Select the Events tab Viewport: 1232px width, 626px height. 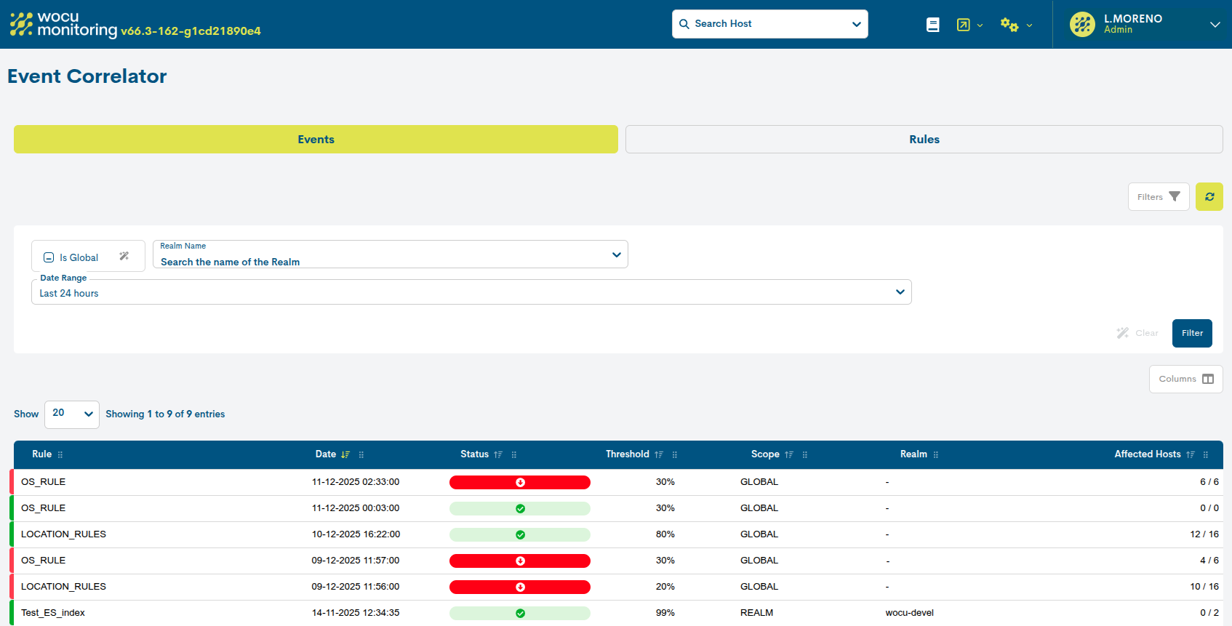(x=316, y=140)
